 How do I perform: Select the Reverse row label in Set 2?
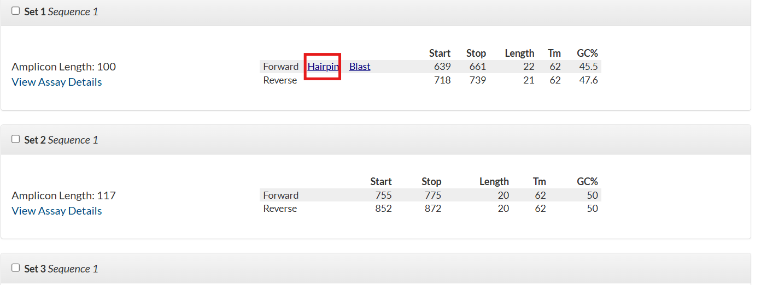[280, 209]
